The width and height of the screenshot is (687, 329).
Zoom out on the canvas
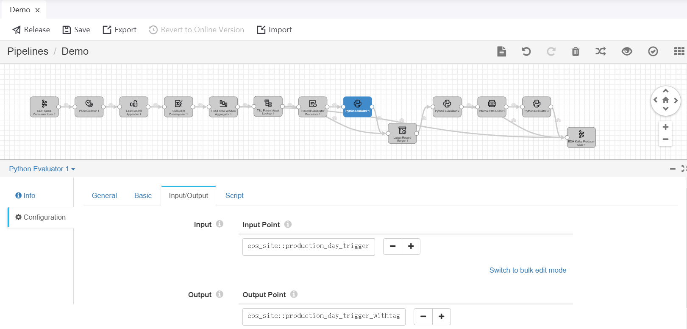pyautogui.click(x=665, y=139)
